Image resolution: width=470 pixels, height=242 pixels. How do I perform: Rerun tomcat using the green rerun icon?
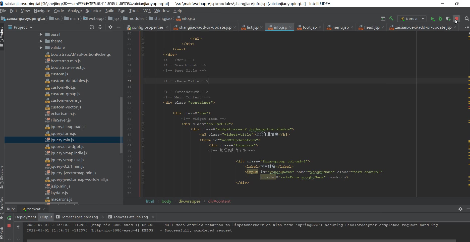(9, 218)
